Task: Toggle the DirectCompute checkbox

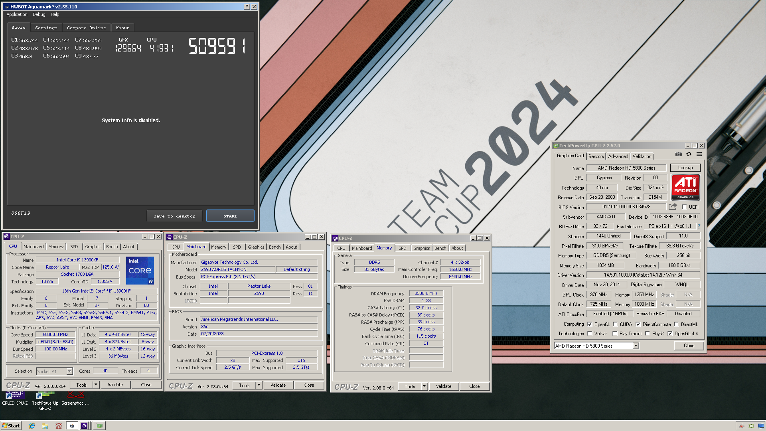Action: (638, 324)
